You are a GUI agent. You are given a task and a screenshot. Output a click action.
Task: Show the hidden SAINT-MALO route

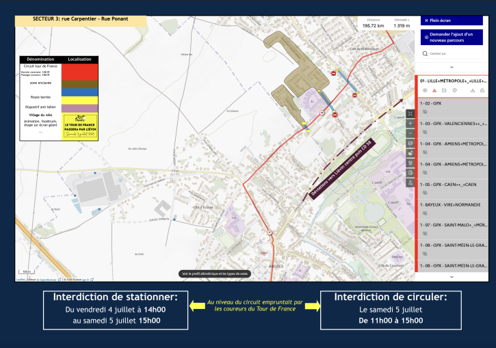click(425, 234)
